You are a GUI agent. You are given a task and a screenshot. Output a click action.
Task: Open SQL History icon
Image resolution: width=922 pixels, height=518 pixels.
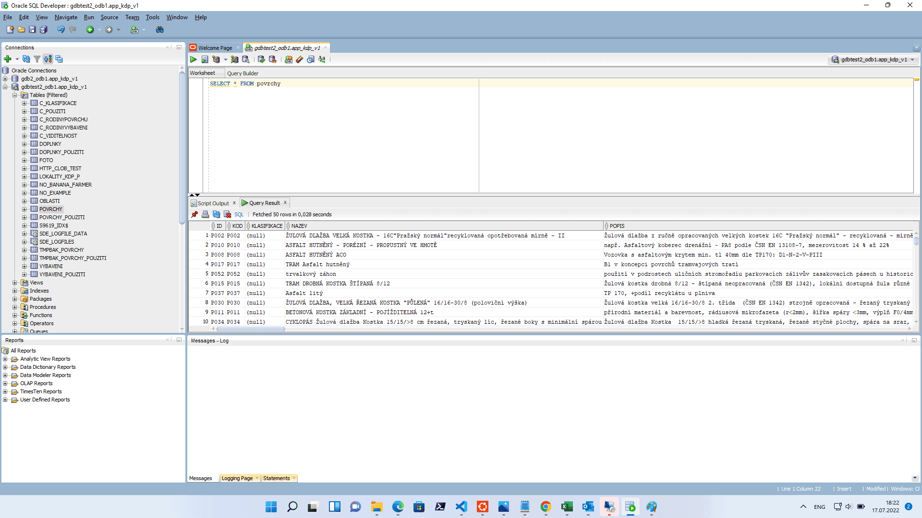311,59
